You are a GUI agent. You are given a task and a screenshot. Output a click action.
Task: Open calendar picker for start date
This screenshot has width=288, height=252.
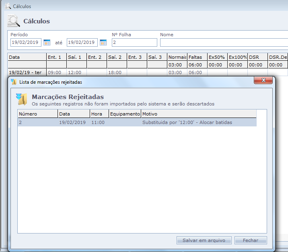[x=47, y=42]
